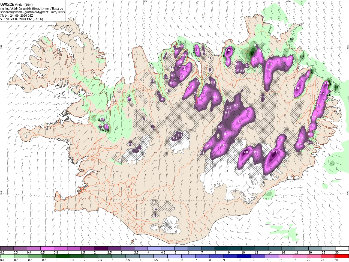The width and height of the screenshot is (349, 262).
Task: Click the "rigning/skúrir" legend description line
Action: [32, 8]
